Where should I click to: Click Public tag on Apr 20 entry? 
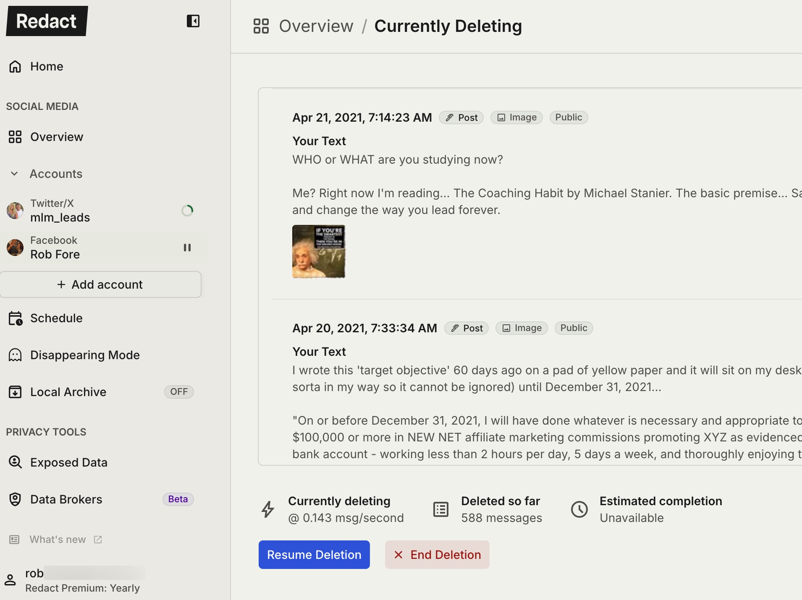pos(574,328)
